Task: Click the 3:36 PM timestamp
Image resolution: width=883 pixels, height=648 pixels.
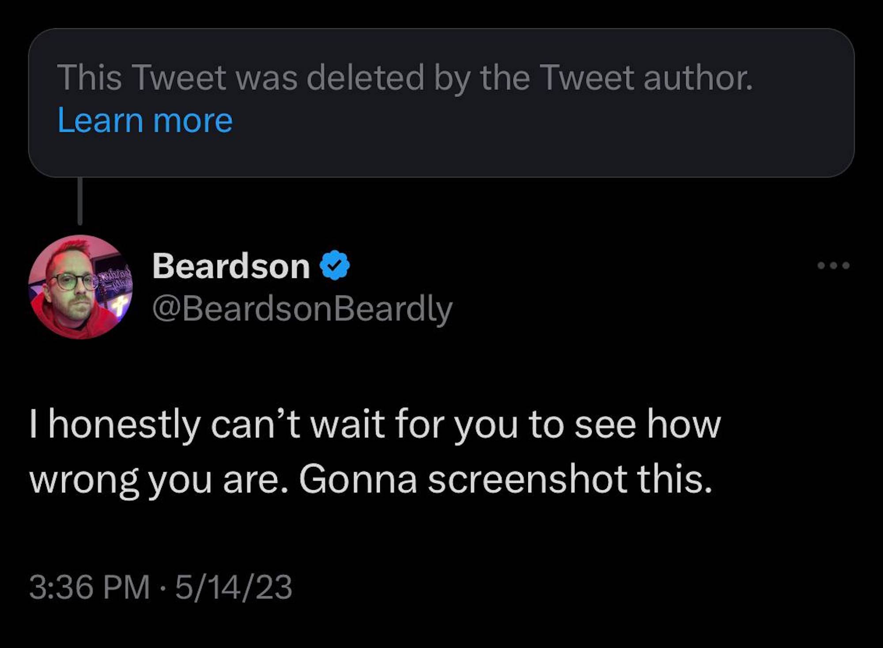Action: pos(90,587)
